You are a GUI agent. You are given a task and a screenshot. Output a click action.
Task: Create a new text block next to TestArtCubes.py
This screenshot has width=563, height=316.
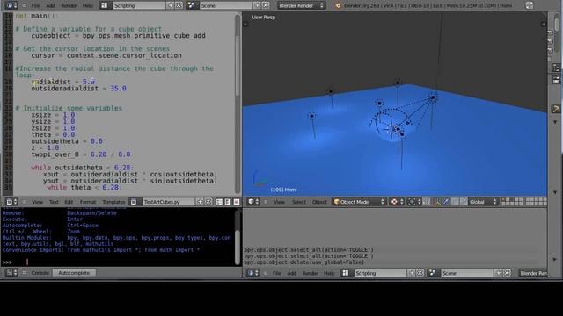coord(200,202)
